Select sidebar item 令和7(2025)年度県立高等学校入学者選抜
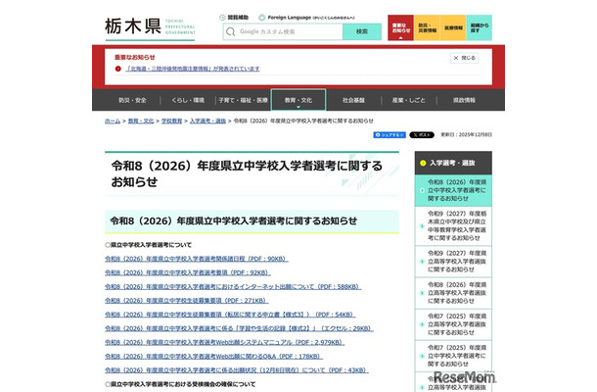The width and height of the screenshot is (597, 392). [453, 324]
